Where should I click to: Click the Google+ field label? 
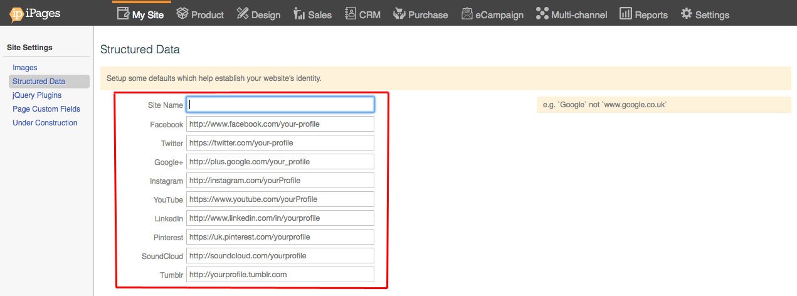coord(169,162)
